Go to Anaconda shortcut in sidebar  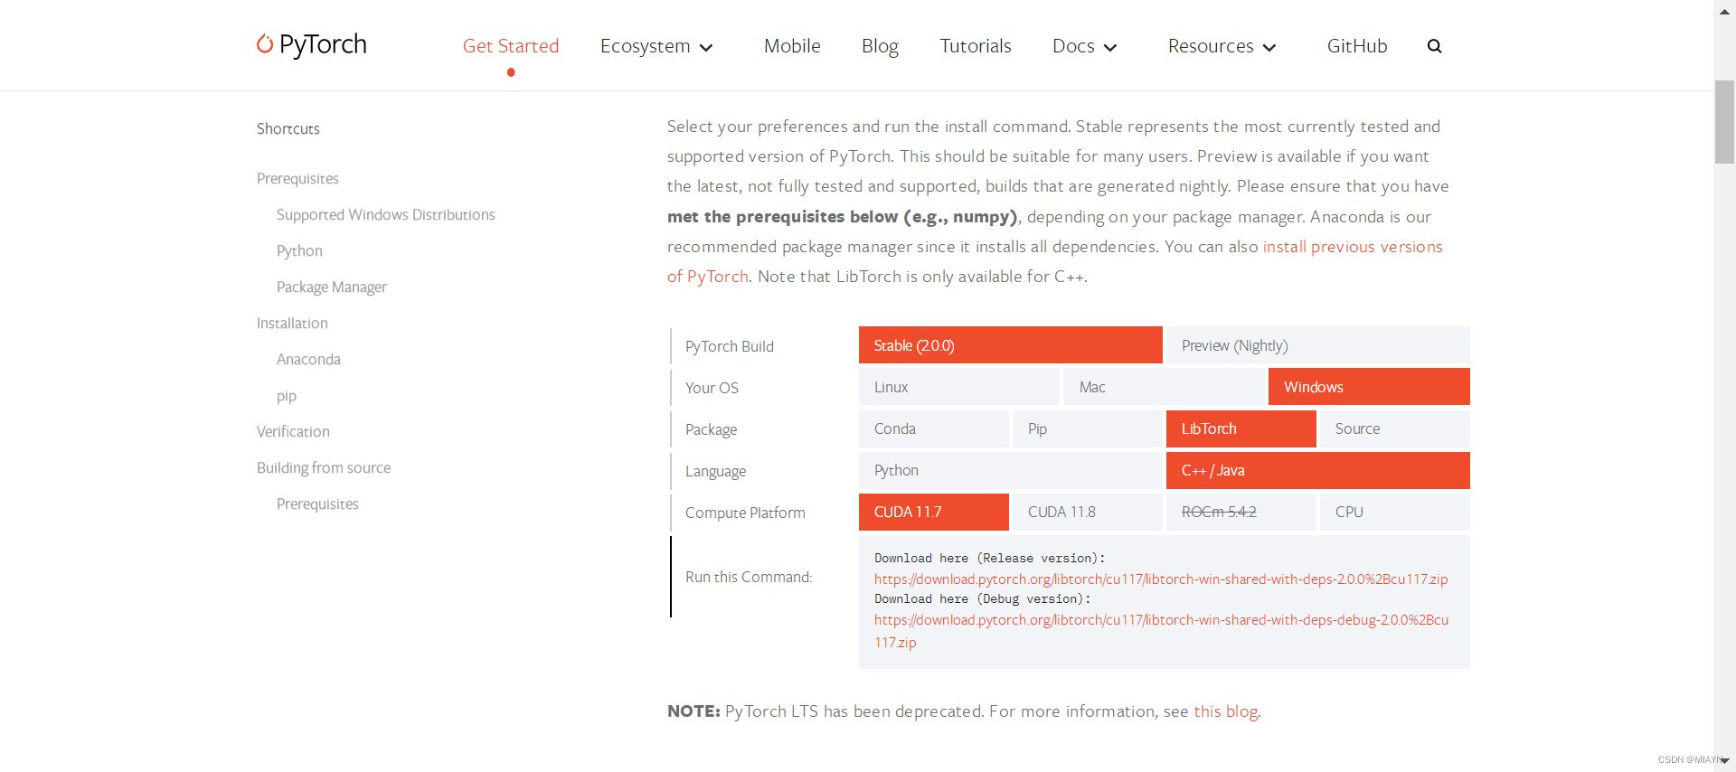tap(308, 360)
